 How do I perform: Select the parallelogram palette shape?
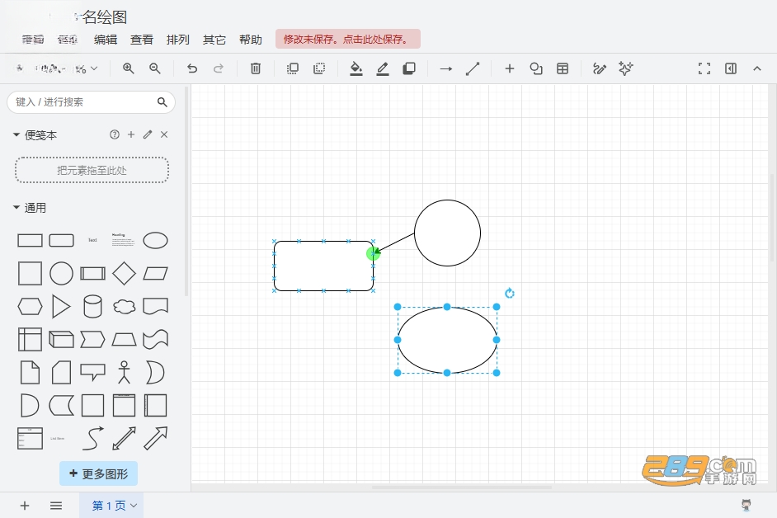click(156, 274)
